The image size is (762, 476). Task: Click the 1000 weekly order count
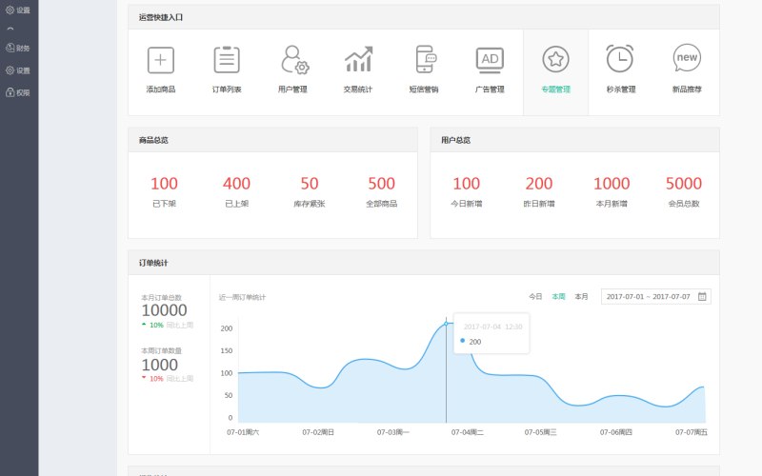pyautogui.click(x=159, y=365)
